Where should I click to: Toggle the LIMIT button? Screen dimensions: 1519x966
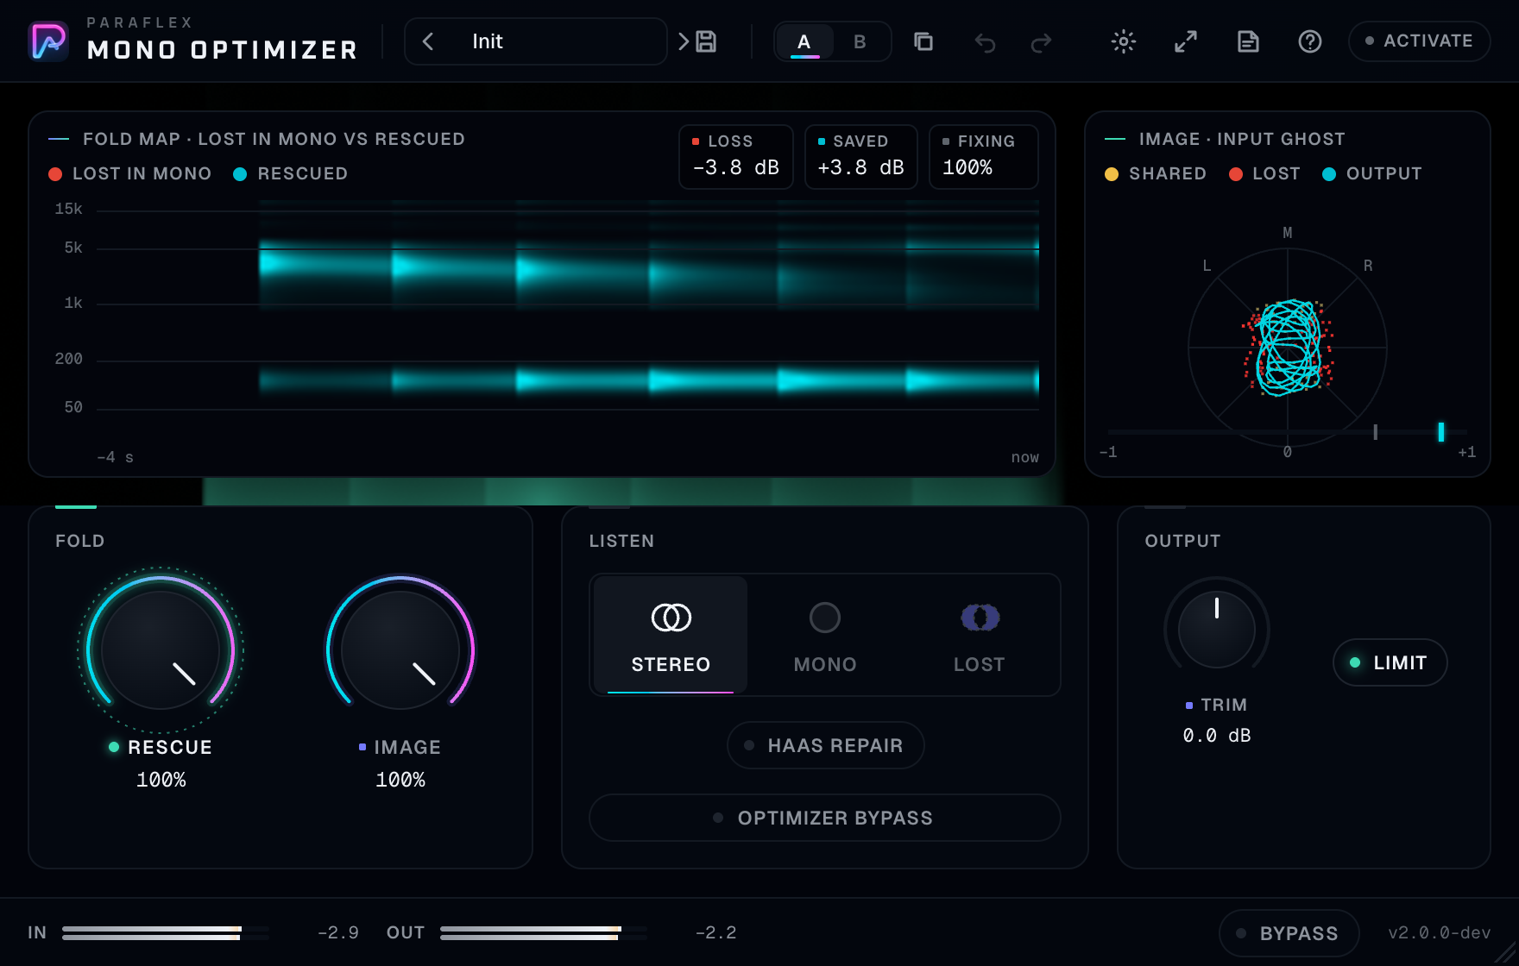coord(1390,662)
